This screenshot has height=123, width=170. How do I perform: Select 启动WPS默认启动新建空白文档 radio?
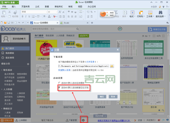[59, 87]
